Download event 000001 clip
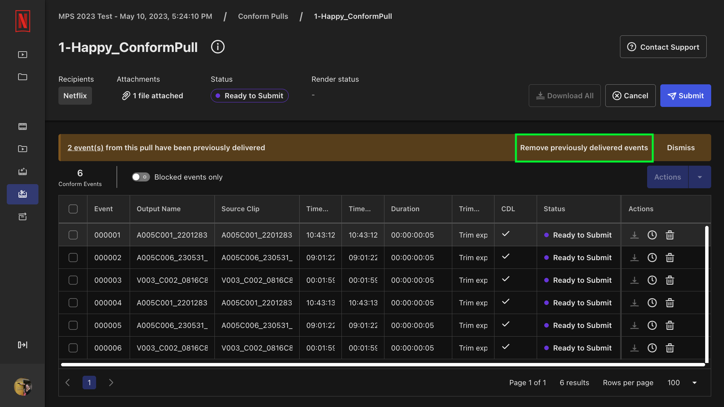Screen dimensions: 724x407 pyautogui.click(x=635, y=235)
